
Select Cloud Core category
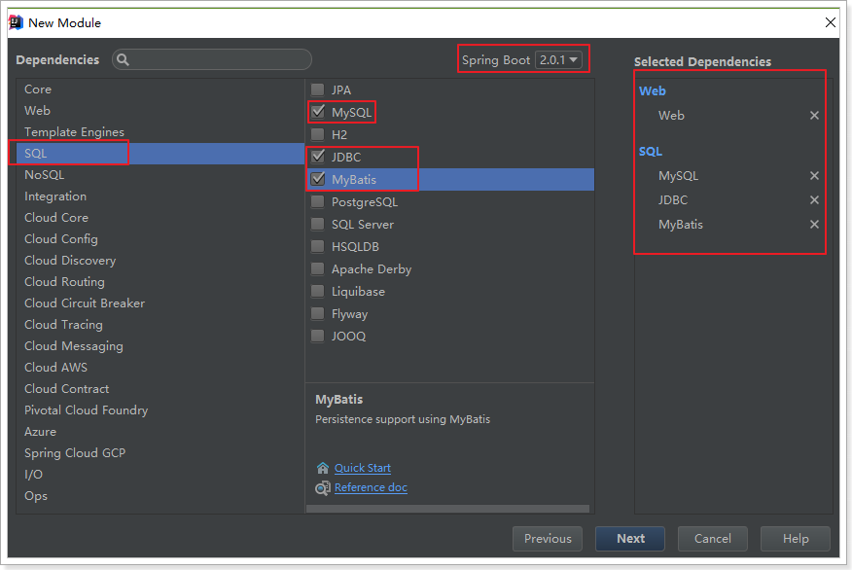tap(160, 217)
